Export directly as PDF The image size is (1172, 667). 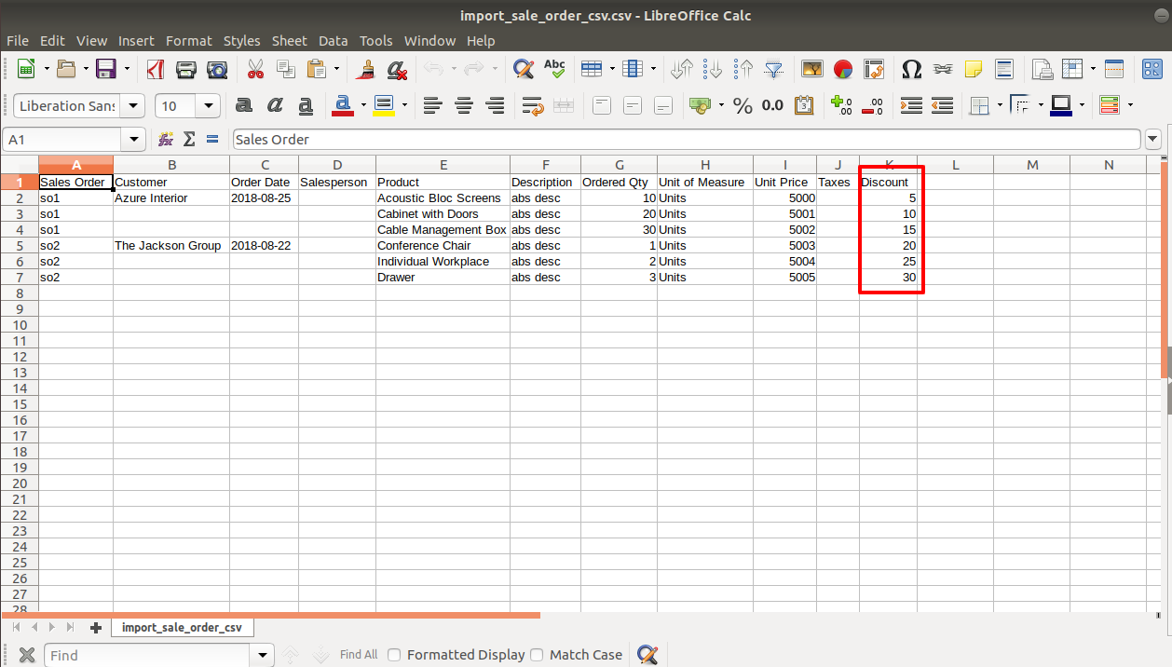(x=156, y=69)
